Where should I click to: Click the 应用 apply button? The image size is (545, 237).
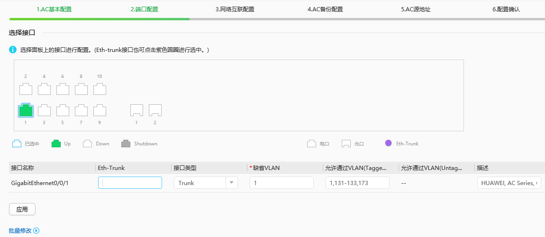tap(22, 209)
